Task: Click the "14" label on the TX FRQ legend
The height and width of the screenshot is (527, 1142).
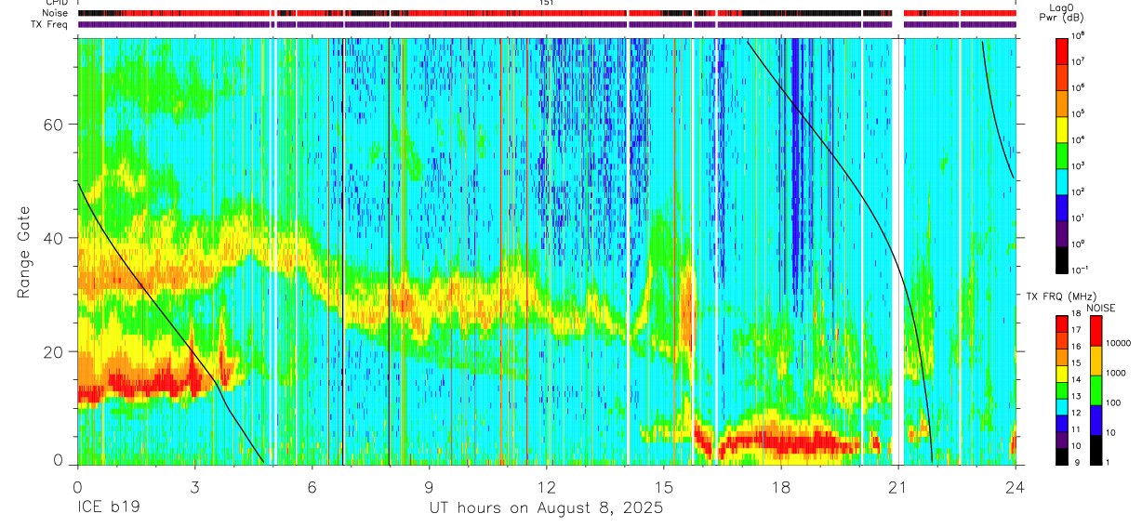Action: [1075, 381]
